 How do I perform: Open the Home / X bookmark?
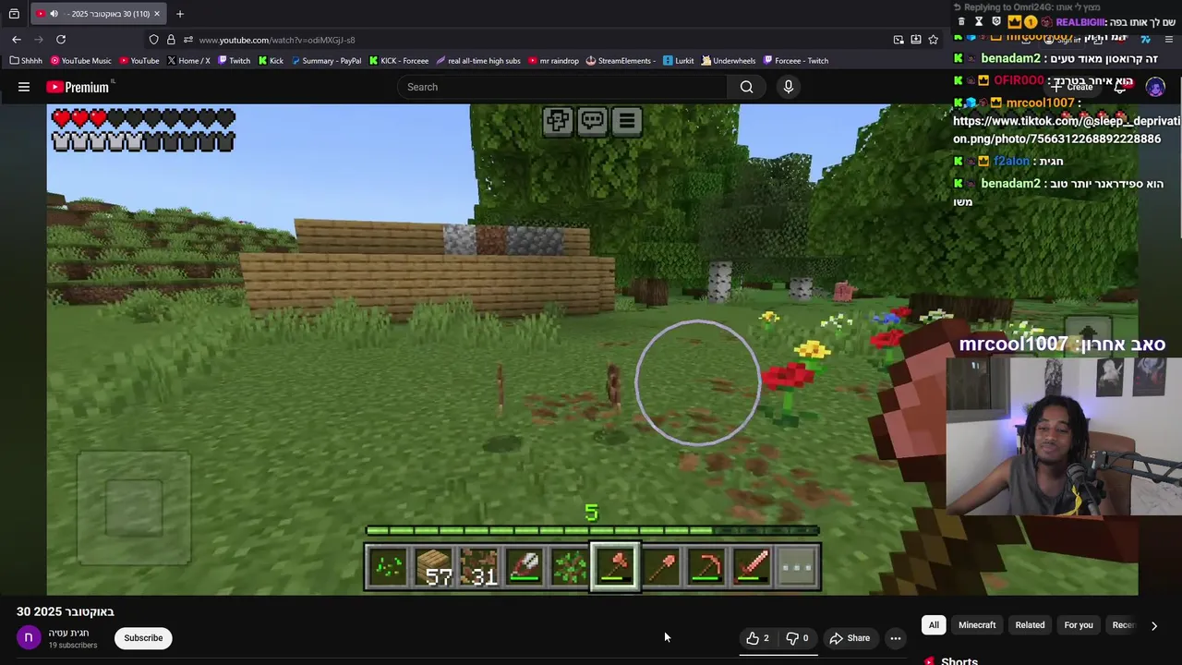tap(188, 61)
